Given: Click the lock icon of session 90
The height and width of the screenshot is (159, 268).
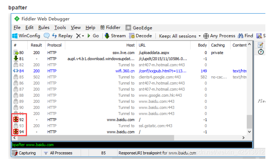Looking at the screenshot, I should pyautogui.click(x=16, y=107).
